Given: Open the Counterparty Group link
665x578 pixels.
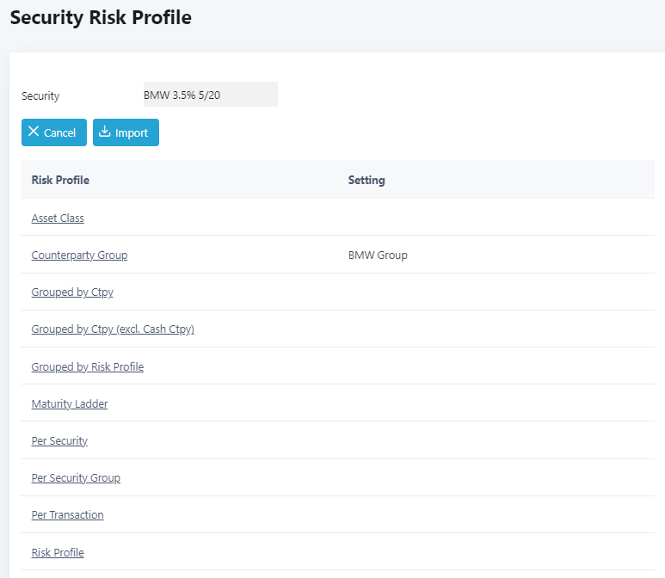Looking at the screenshot, I should (79, 255).
